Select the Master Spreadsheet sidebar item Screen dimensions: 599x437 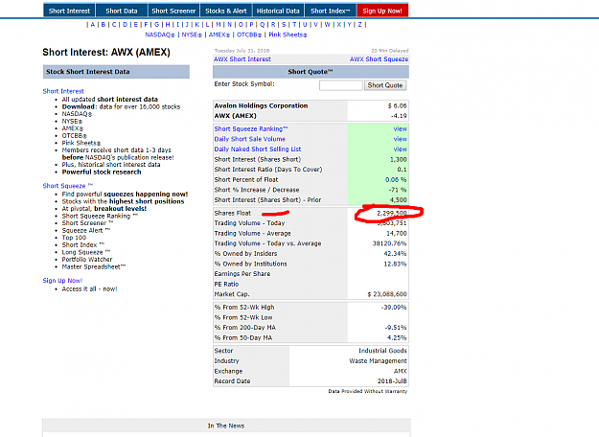point(94,266)
